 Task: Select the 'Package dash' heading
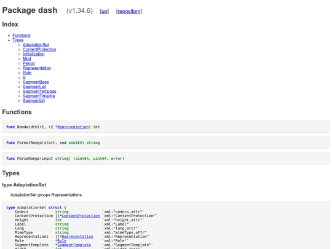pyautogui.click(x=30, y=10)
